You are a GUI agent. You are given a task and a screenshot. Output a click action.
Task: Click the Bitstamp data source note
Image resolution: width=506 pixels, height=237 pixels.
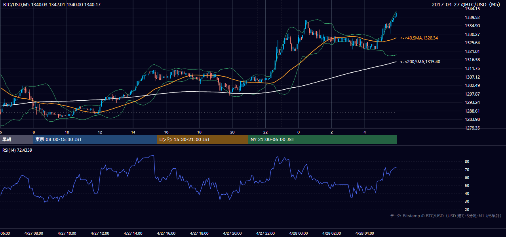tap(446, 216)
